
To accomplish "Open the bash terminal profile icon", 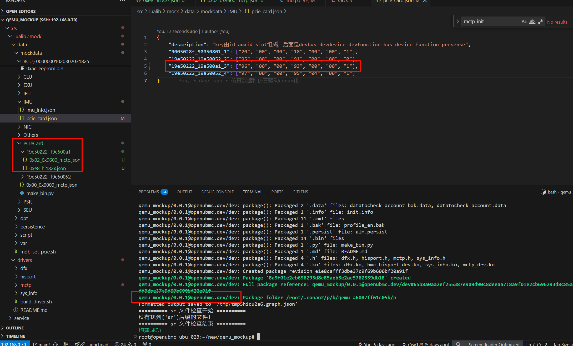I will point(543,192).
